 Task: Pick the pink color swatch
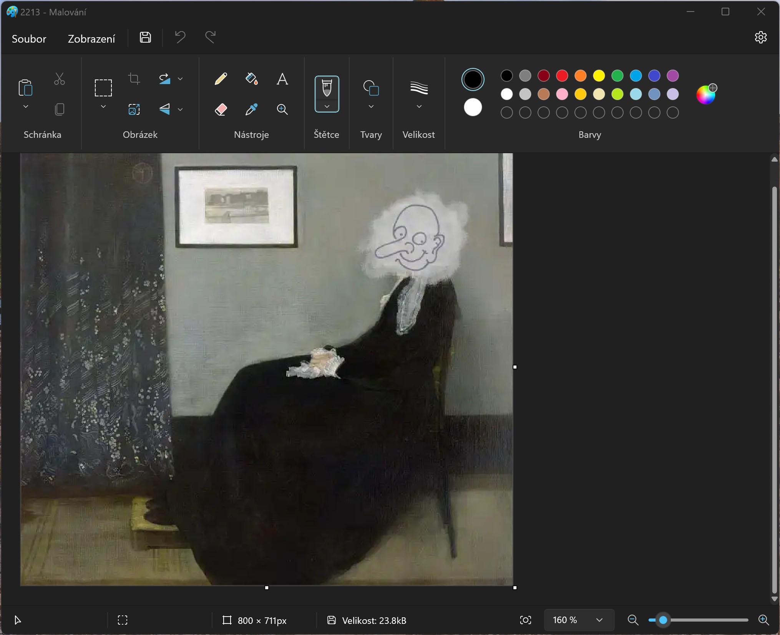pyautogui.click(x=562, y=94)
